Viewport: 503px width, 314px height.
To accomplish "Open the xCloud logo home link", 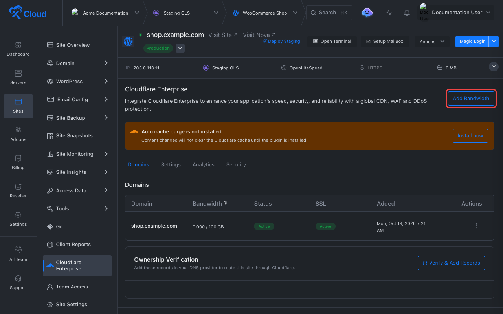I will [x=28, y=13].
